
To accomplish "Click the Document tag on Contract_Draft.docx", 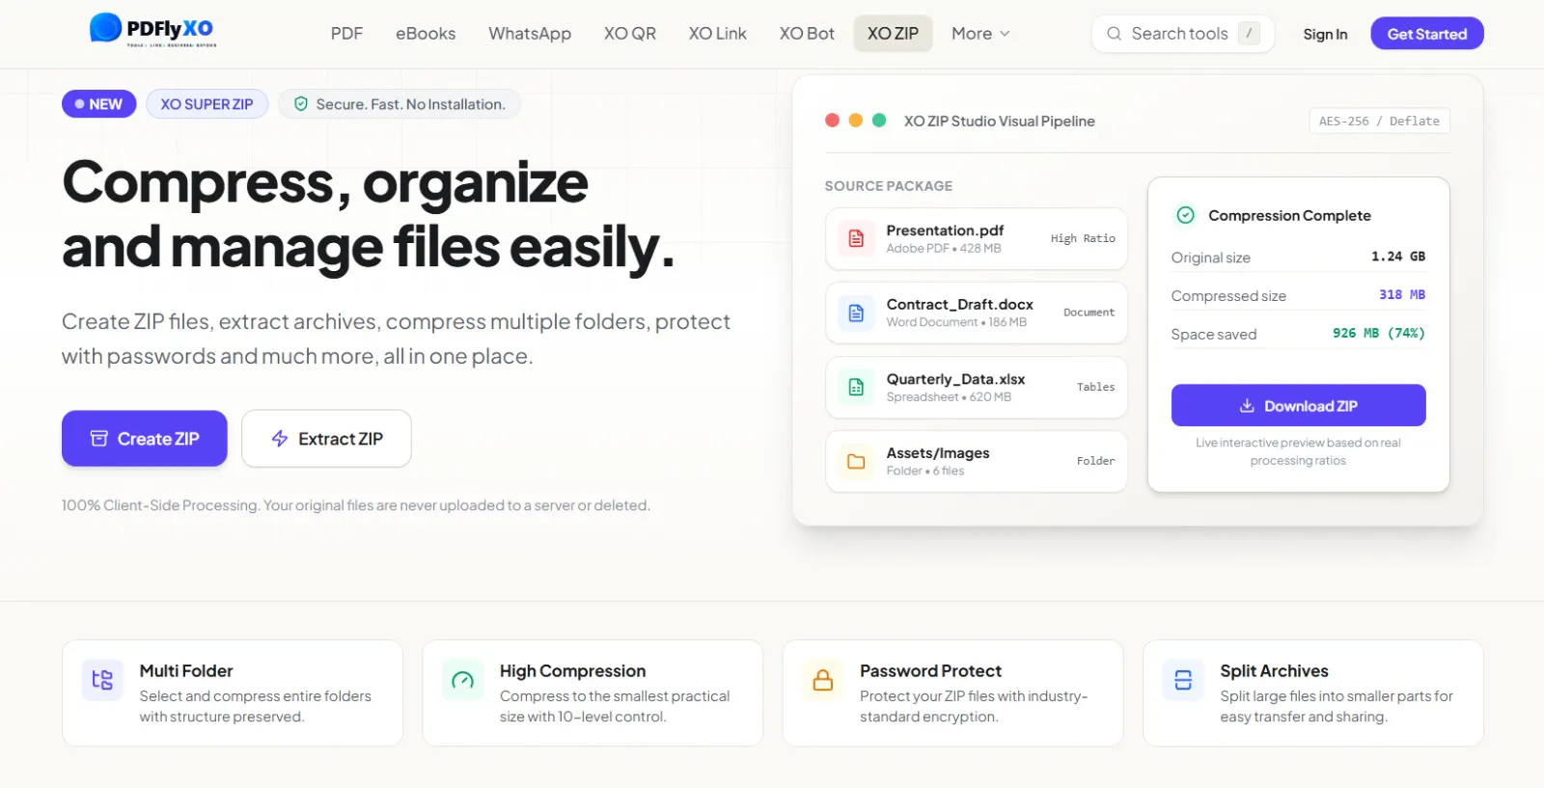I will point(1089,312).
